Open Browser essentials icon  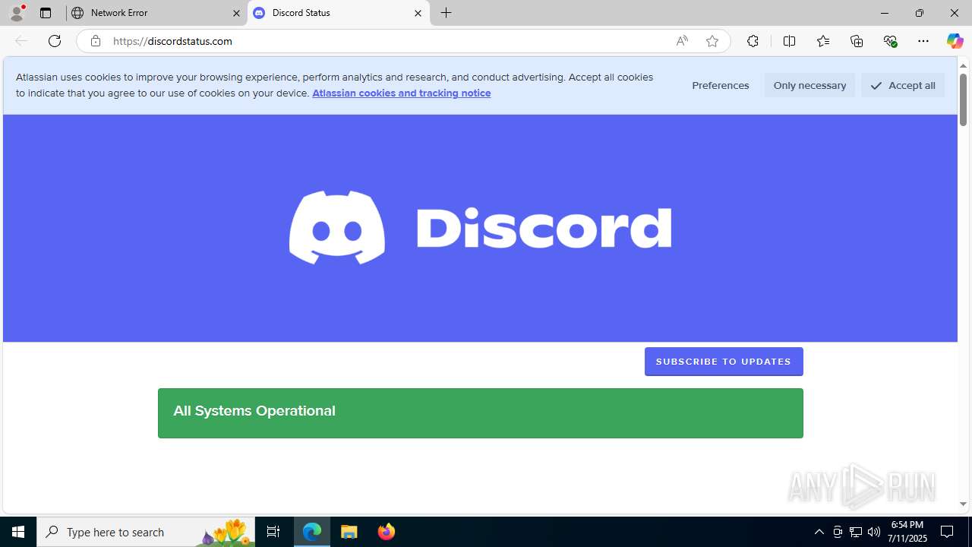click(x=890, y=41)
